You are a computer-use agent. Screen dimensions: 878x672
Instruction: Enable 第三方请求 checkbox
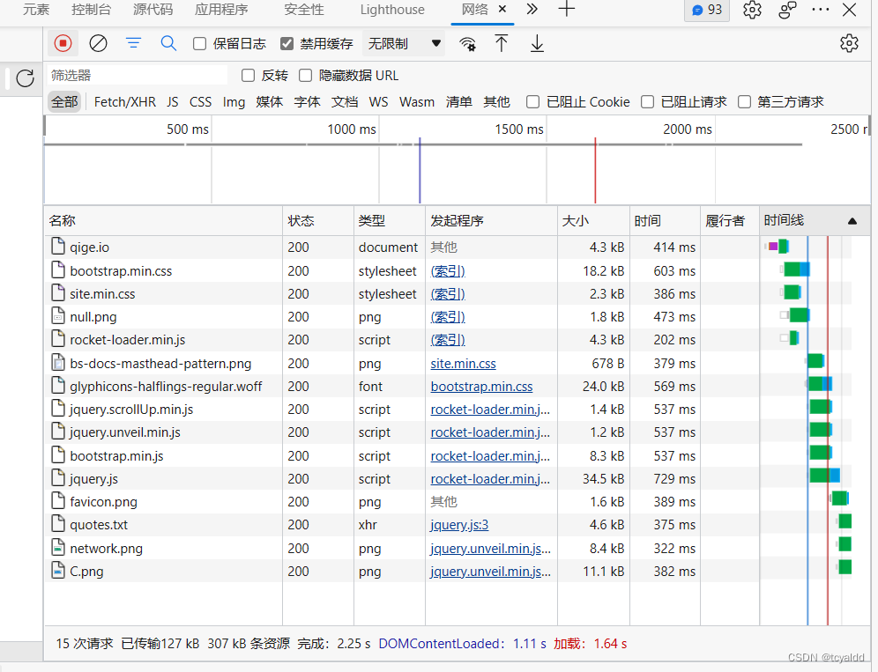(744, 102)
